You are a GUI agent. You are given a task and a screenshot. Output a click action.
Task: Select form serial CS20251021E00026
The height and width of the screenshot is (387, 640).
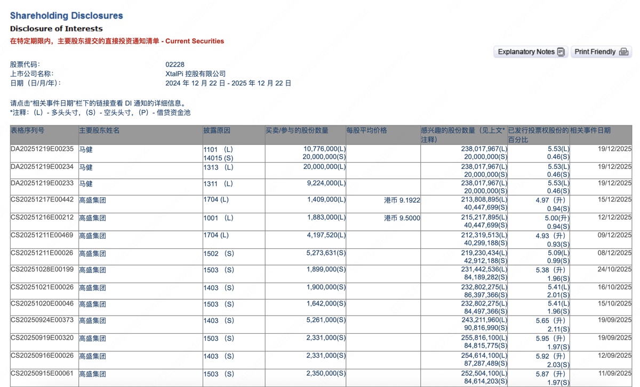click(42, 288)
